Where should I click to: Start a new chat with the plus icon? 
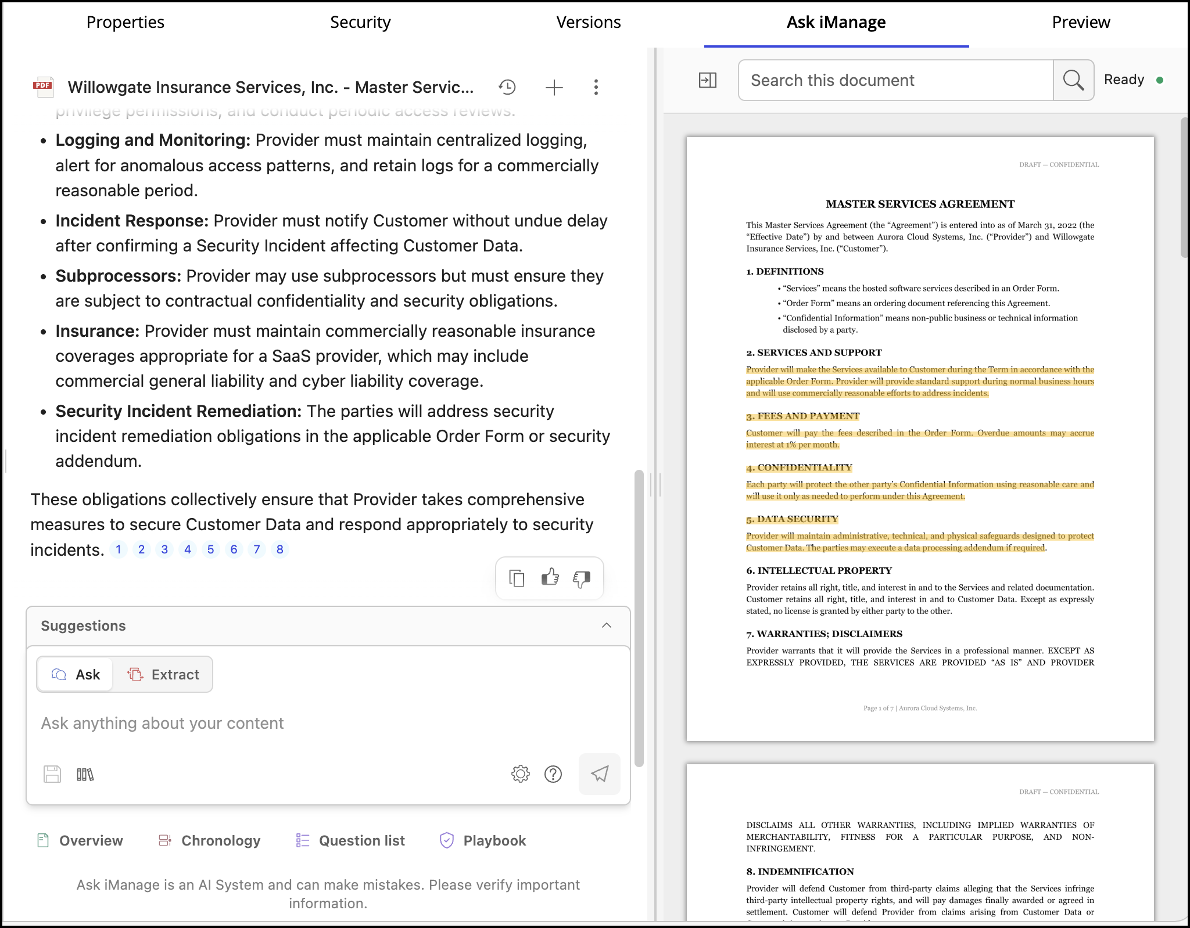(554, 87)
